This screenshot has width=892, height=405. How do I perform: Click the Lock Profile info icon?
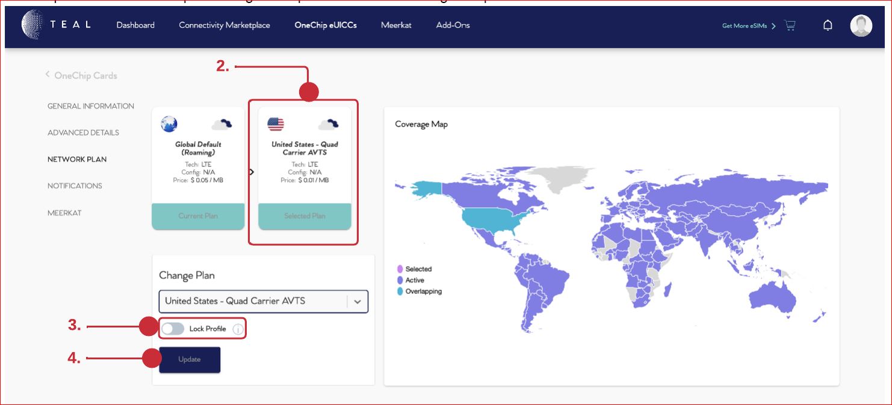pyautogui.click(x=238, y=329)
